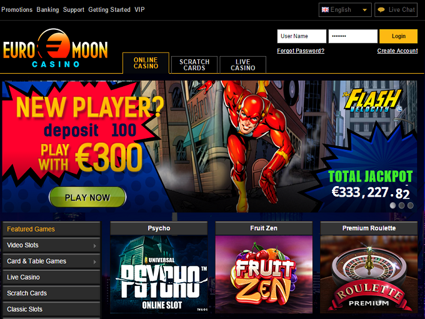Expand the Video Slots submenu arrow
The height and width of the screenshot is (319, 425).
tap(94, 246)
